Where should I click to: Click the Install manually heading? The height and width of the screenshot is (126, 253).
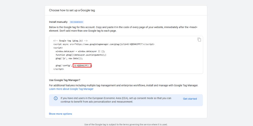58,22
